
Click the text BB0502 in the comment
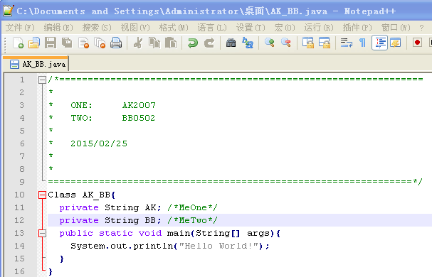pos(139,118)
